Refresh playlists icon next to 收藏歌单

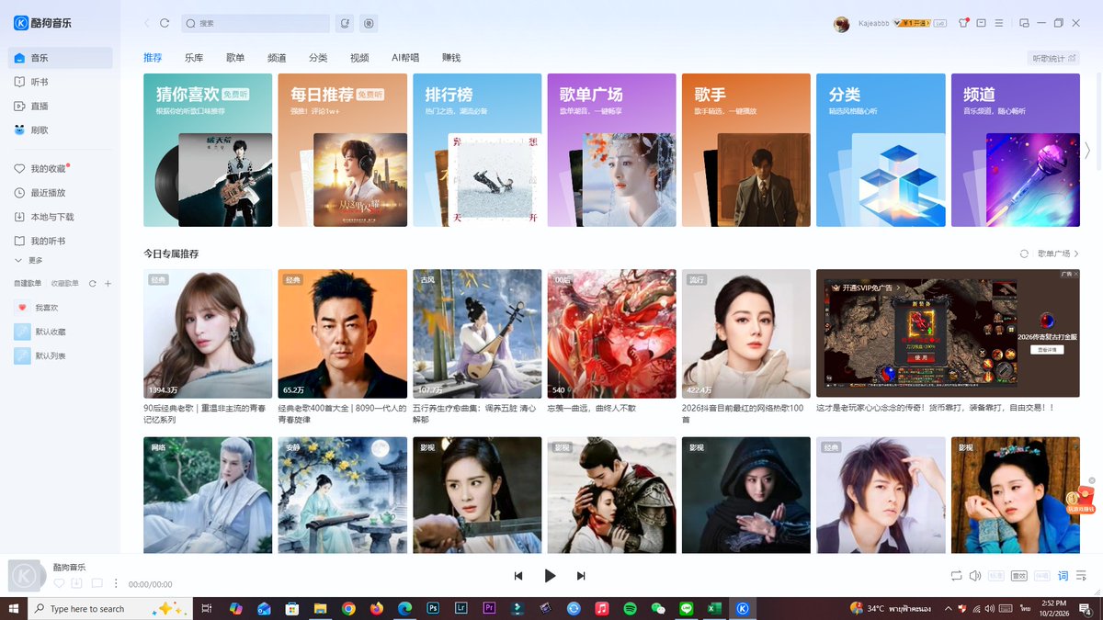point(92,284)
